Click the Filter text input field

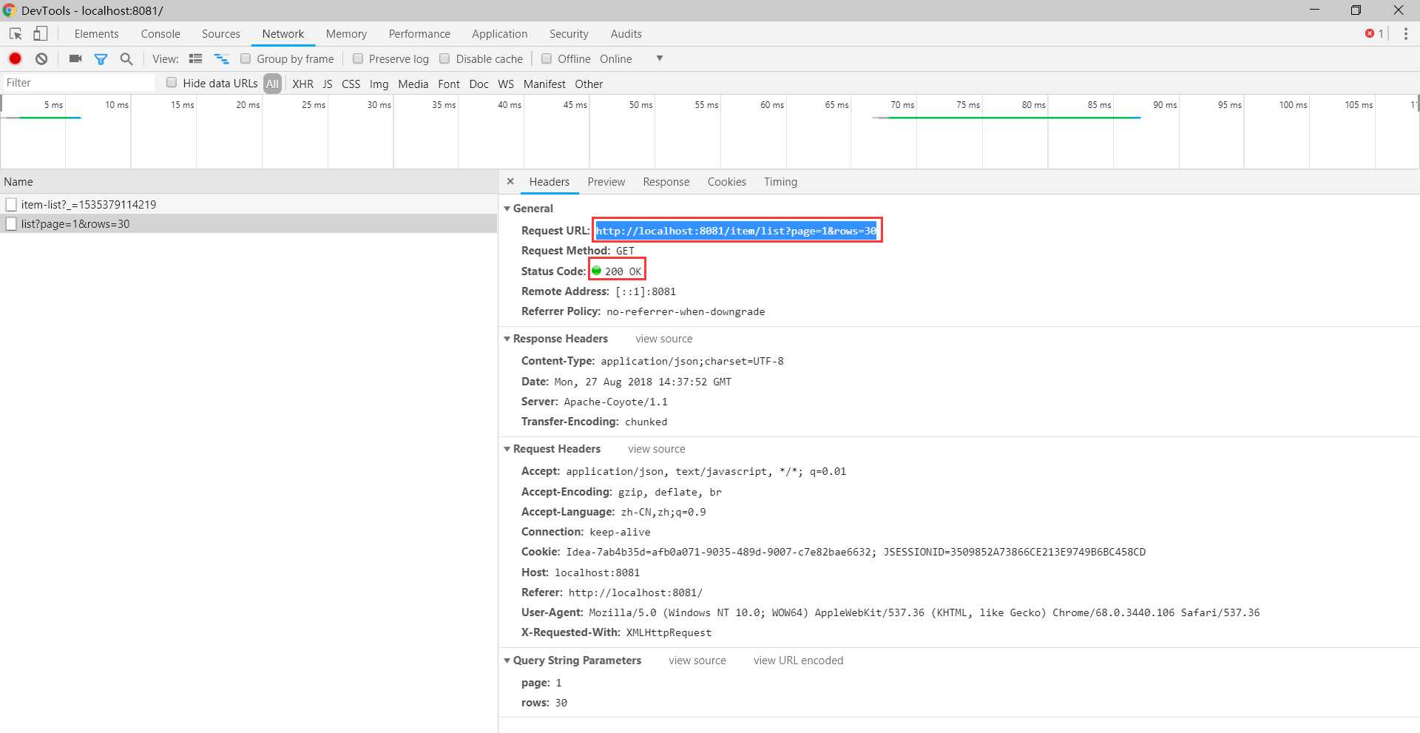click(x=79, y=83)
